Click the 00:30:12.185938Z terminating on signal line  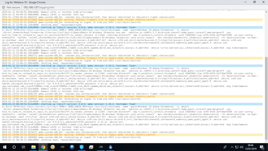[x=72, y=137]
